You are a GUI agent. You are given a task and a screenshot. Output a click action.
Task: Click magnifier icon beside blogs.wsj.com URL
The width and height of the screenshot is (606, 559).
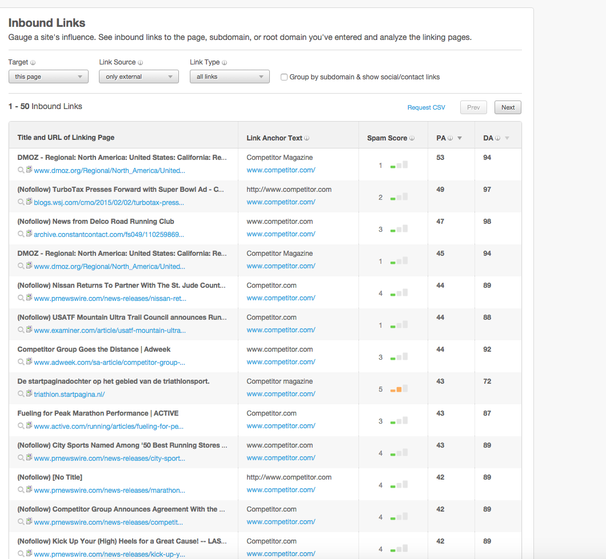tap(21, 202)
